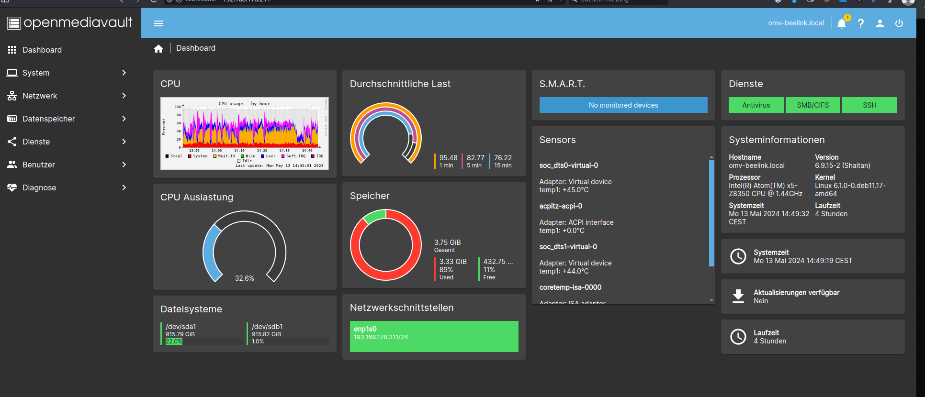
Task: Select System sidebar entry
Action: click(x=70, y=73)
